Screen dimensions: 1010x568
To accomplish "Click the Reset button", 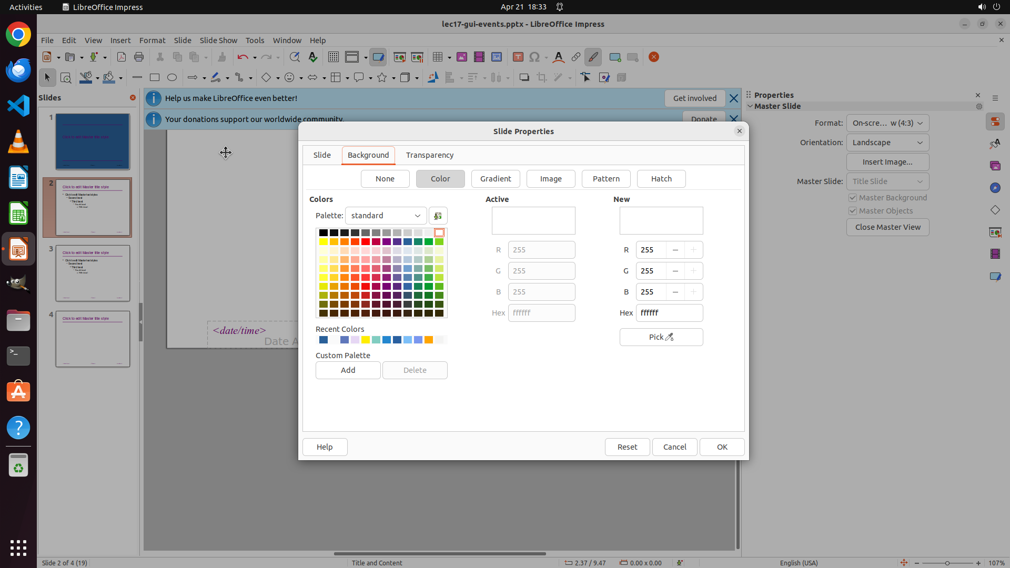I will coord(627,447).
